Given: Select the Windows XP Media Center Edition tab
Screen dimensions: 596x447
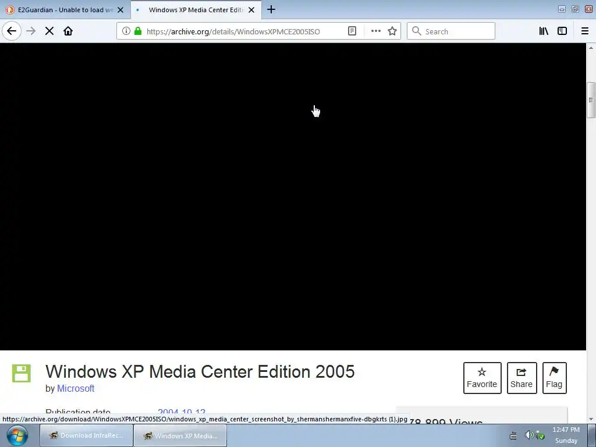Looking at the screenshot, I should coord(196,10).
